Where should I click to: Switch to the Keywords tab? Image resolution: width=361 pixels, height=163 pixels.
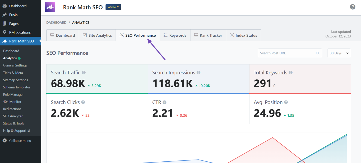(x=175, y=35)
